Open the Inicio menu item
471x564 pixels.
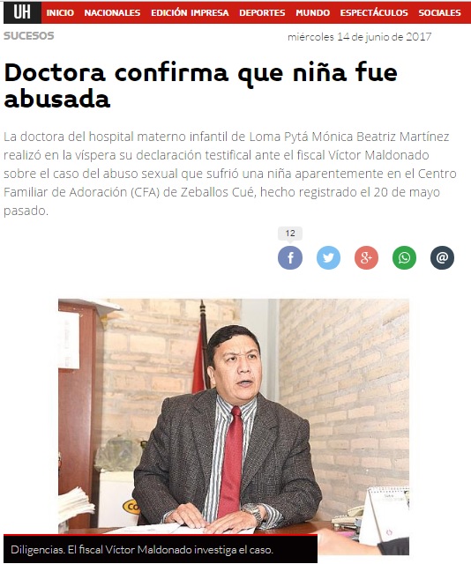click(x=60, y=12)
